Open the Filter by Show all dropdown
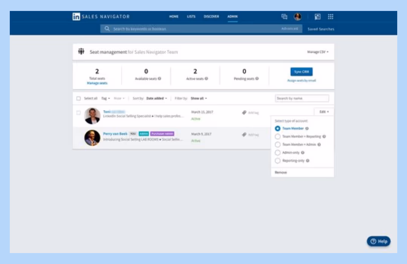Screen dimensions: 407x264 (199, 98)
